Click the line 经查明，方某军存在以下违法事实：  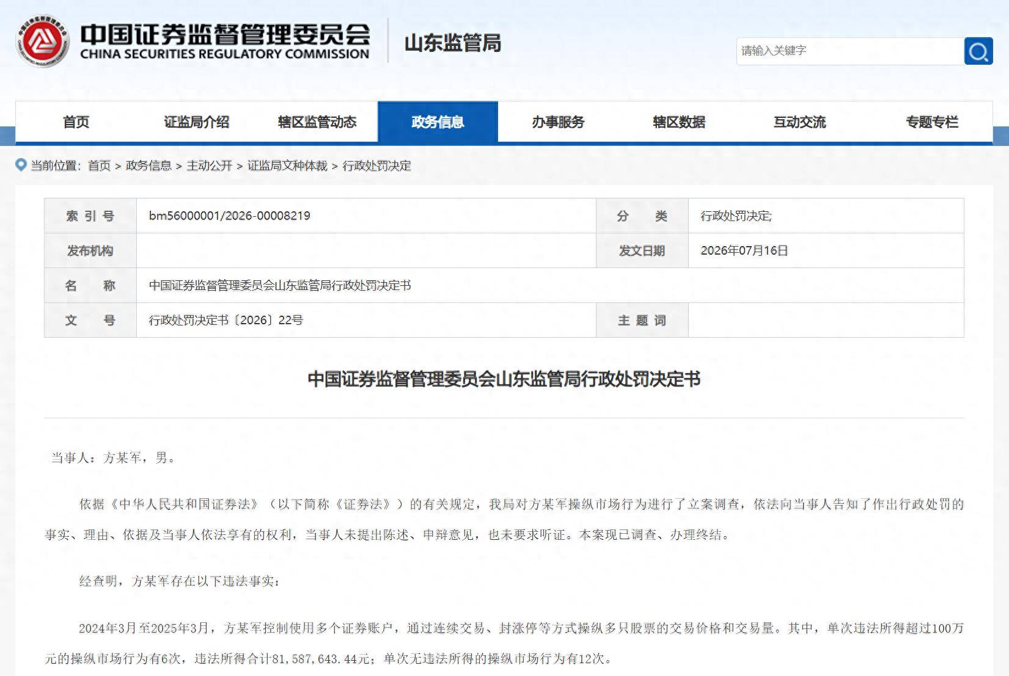(x=180, y=581)
